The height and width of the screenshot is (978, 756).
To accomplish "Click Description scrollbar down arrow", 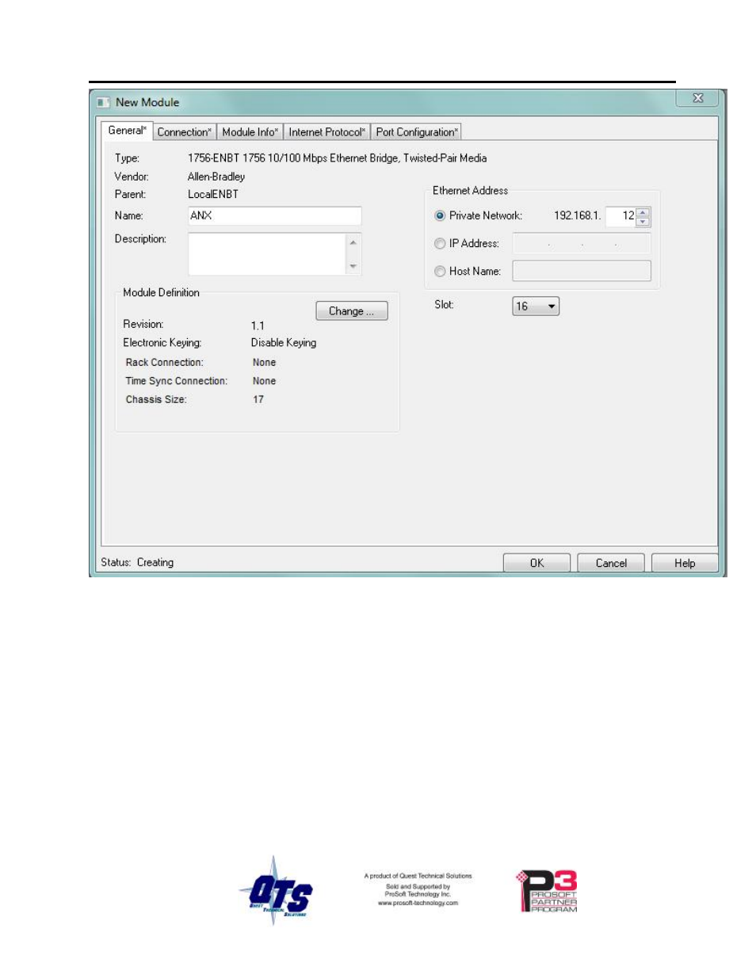I will [x=353, y=266].
